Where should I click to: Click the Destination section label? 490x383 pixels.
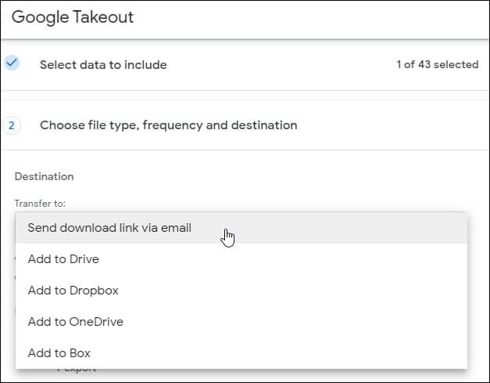(x=44, y=176)
